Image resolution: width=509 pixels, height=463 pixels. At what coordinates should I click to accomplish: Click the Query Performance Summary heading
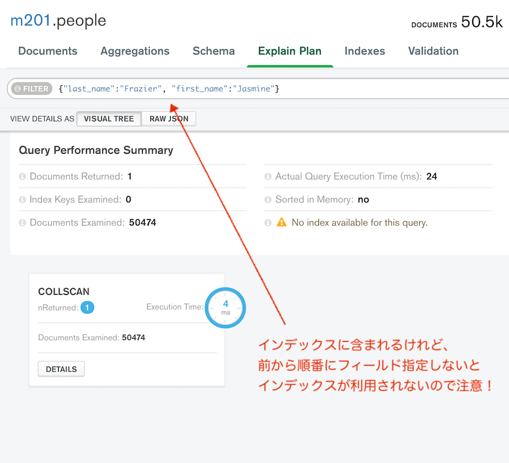tap(96, 150)
